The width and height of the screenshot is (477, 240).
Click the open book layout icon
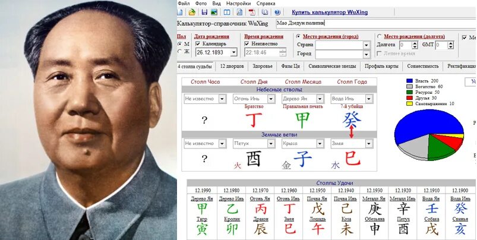[x=227, y=12]
